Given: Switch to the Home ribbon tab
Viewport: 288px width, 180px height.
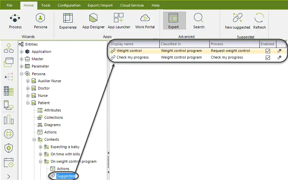Looking at the screenshot, I should [x=29, y=6].
